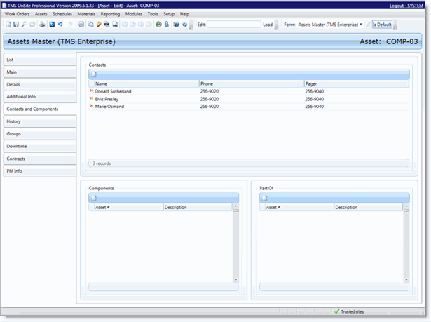Switch to the Additional Info tab
The width and height of the screenshot is (431, 322).
tap(40, 97)
